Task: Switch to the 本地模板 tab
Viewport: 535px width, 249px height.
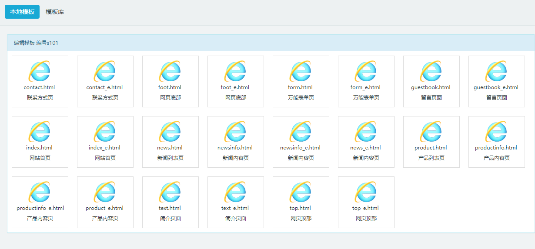Action: [x=22, y=12]
